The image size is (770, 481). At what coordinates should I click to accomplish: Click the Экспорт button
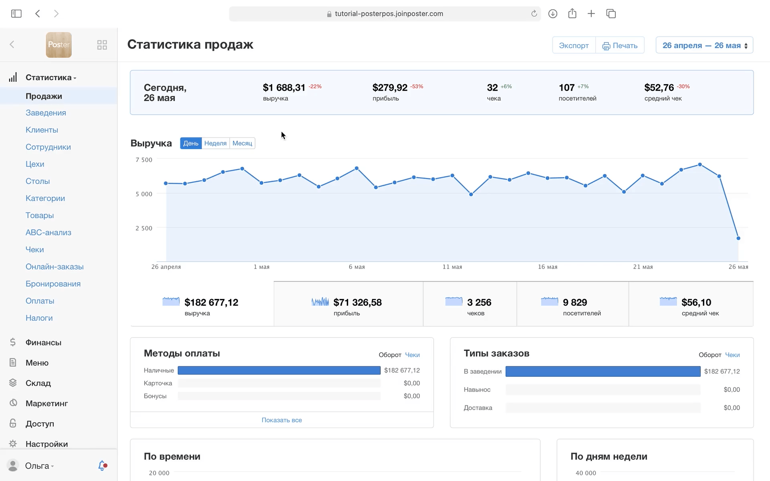573,45
